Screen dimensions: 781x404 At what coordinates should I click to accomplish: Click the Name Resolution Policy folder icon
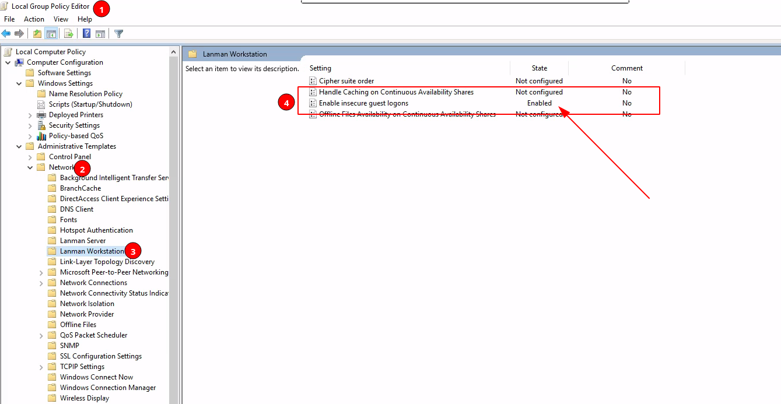41,94
